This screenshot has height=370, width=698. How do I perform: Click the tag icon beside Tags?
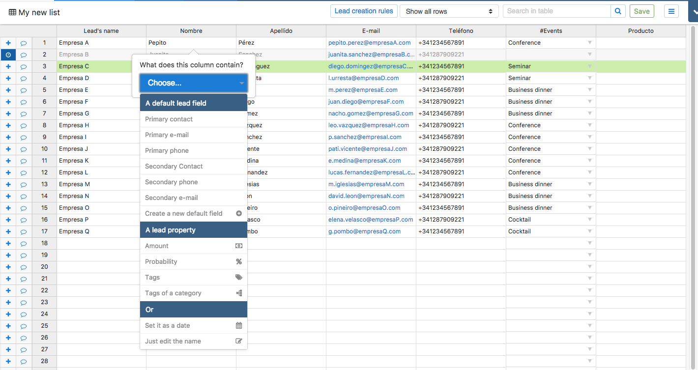238,277
